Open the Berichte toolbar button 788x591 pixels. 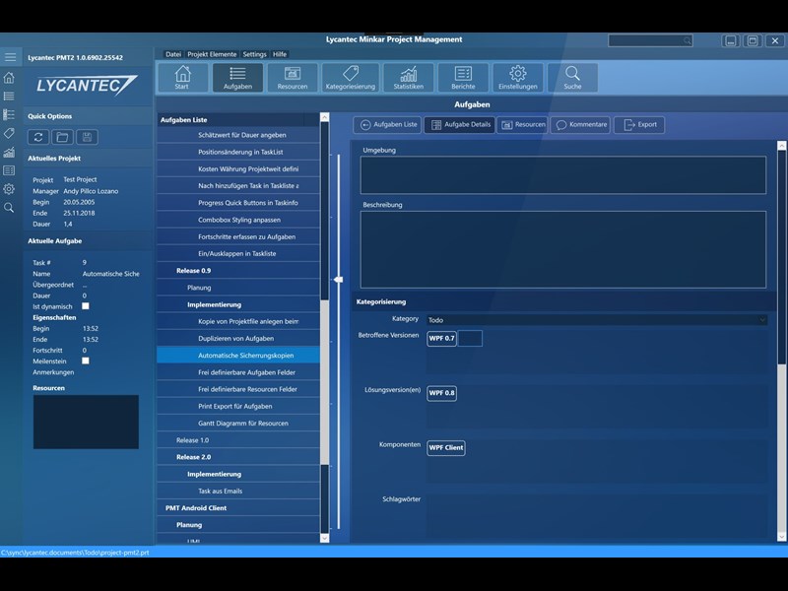point(463,78)
